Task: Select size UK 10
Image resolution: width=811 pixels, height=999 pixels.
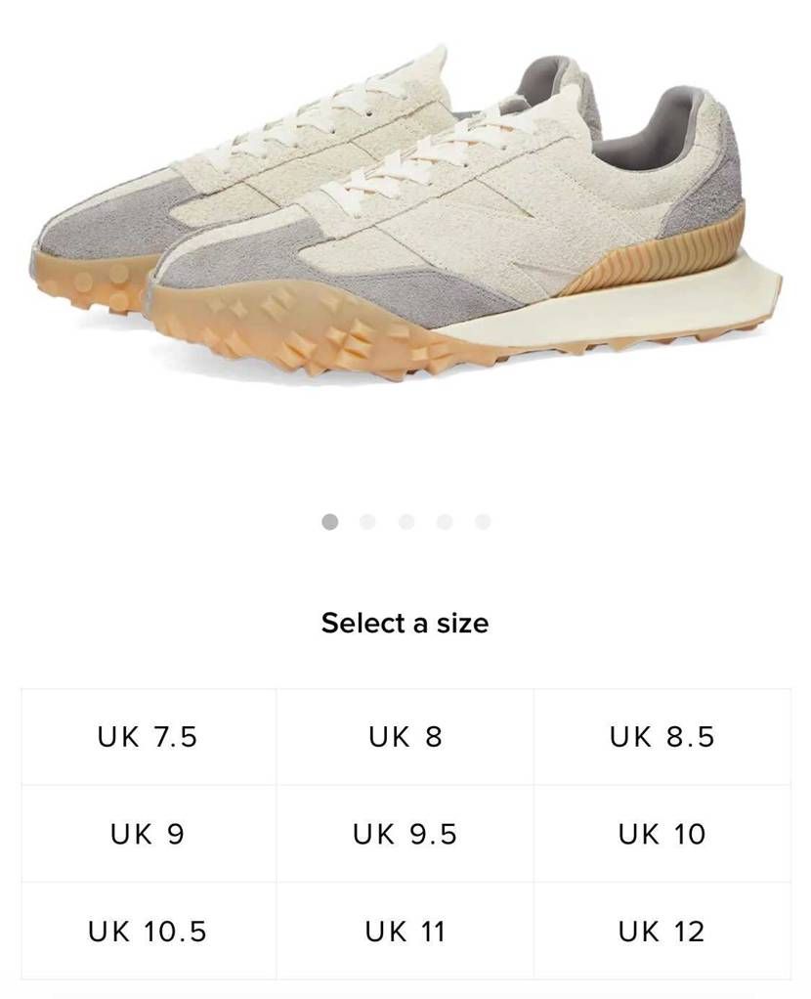Action: click(x=662, y=834)
